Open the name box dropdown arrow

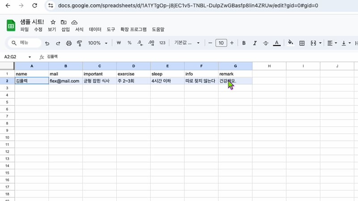coord(30,57)
